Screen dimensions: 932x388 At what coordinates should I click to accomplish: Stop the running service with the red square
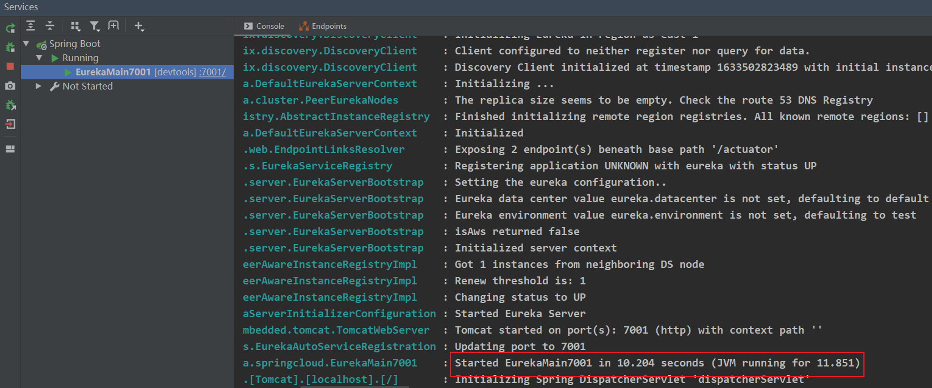10,66
